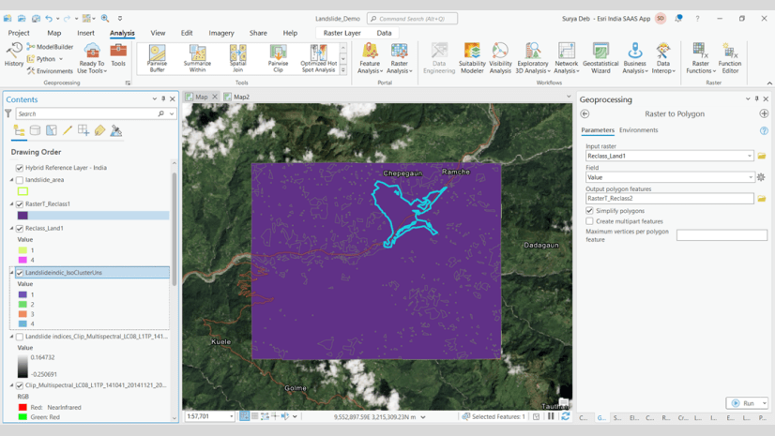This screenshot has height=436, width=775.
Task: Select the Pairwise Buffer tool
Action: point(158,59)
